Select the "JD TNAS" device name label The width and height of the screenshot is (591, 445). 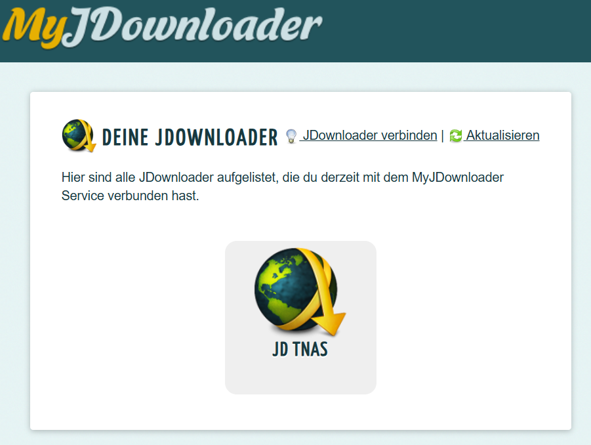[300, 349]
